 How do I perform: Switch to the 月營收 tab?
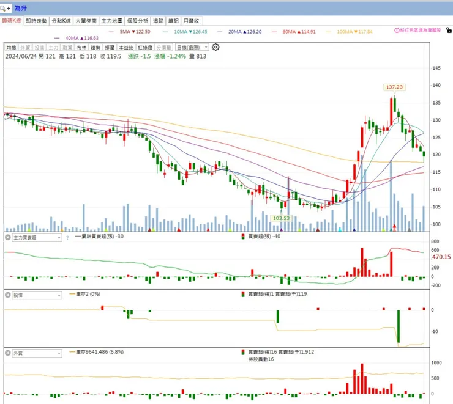click(191, 21)
